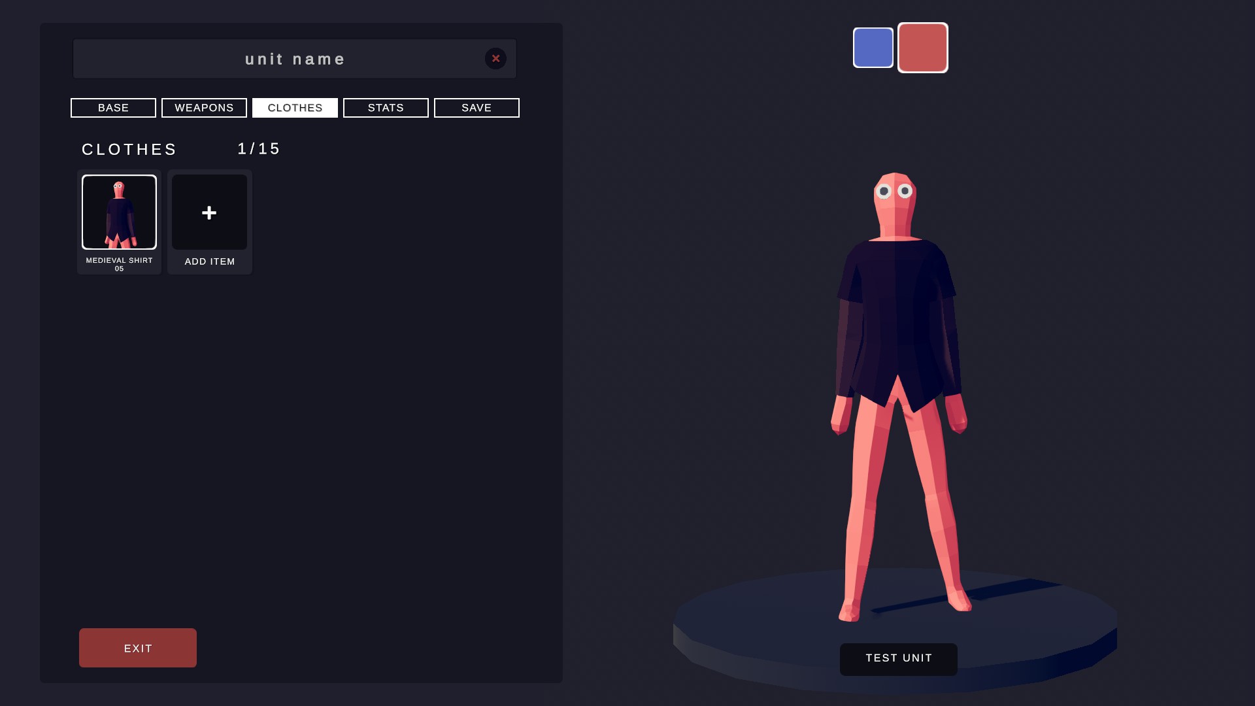Image resolution: width=1255 pixels, height=706 pixels.
Task: Open the WEAPONS tab
Action: point(204,108)
